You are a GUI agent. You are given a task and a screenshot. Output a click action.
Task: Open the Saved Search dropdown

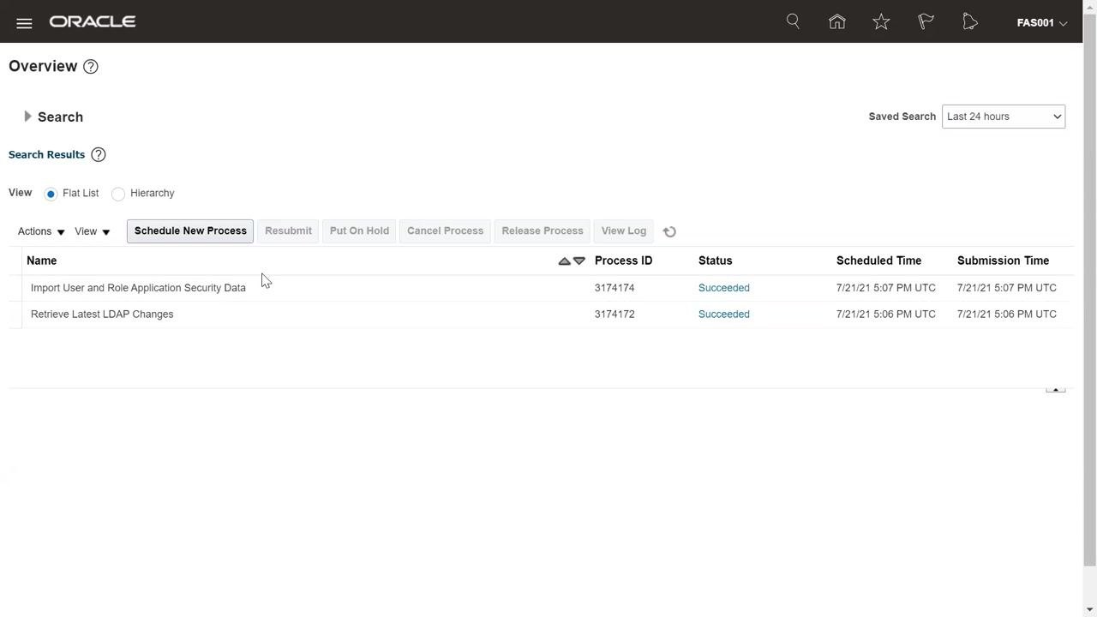1004,117
